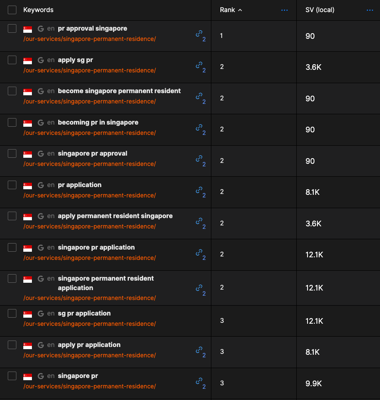Toggle the select-all checkbox beside Keywords header
380x400 pixels.
[x=12, y=10]
